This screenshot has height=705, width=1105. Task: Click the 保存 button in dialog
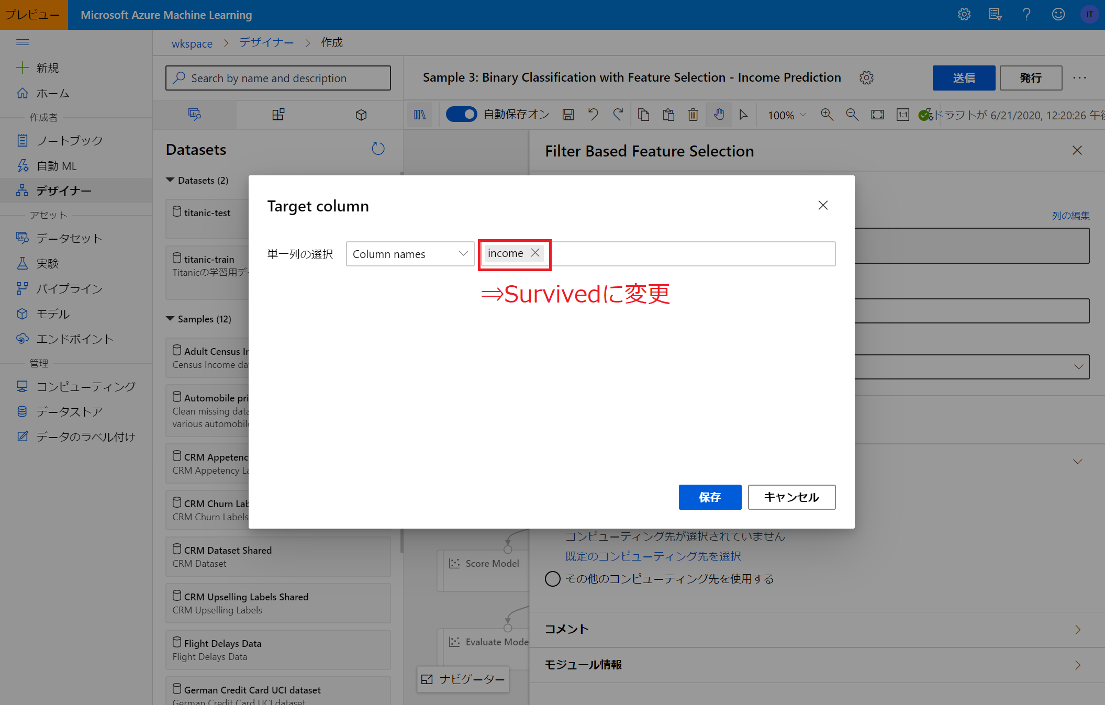(710, 497)
